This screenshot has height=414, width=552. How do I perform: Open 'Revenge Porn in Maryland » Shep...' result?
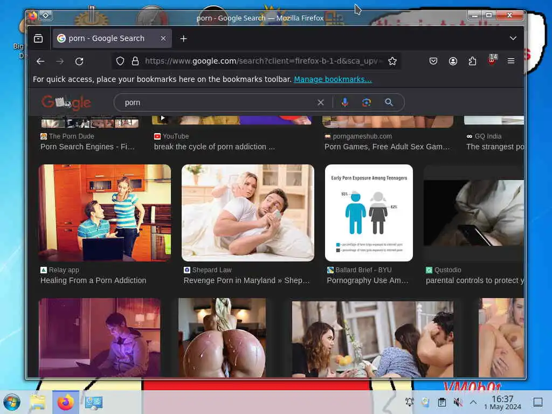(x=246, y=280)
